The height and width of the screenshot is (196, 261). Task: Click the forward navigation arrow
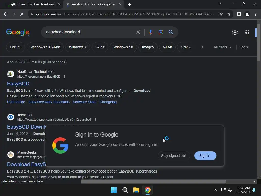point(14,14)
